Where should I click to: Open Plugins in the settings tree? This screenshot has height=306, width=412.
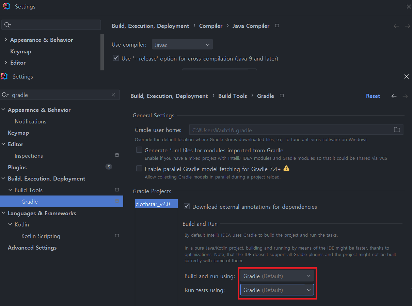click(17, 167)
